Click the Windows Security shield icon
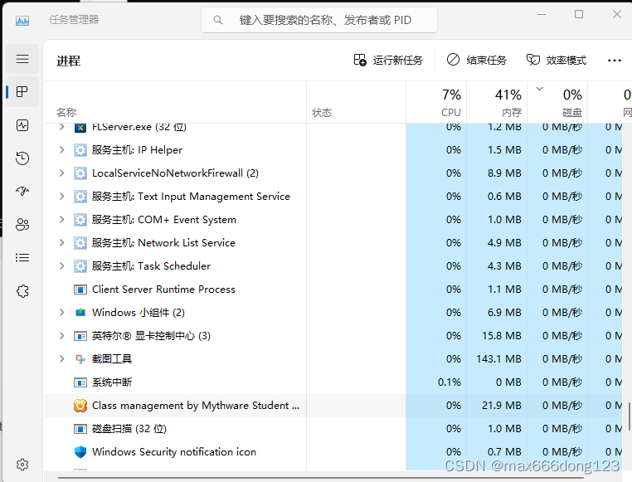 pyautogui.click(x=80, y=452)
